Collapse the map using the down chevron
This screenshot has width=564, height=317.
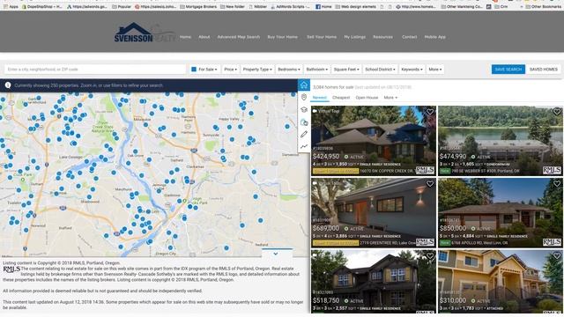(276, 254)
